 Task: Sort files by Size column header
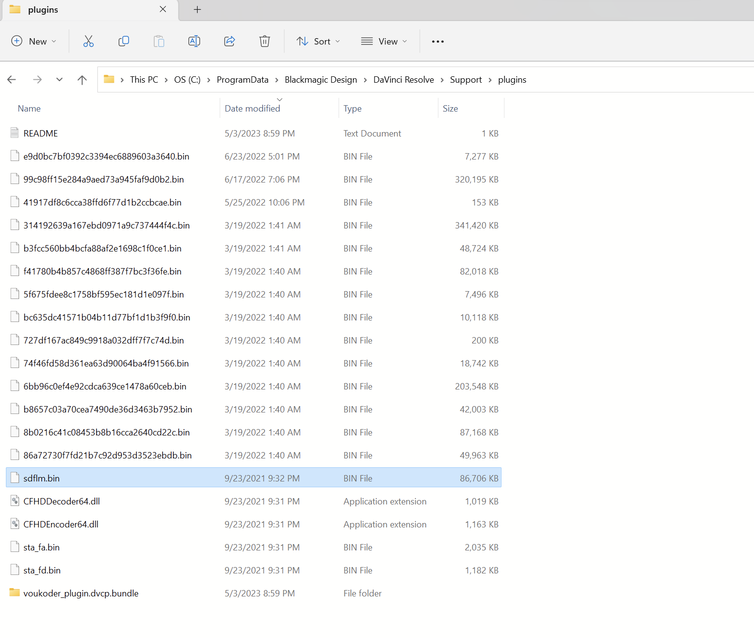(450, 109)
